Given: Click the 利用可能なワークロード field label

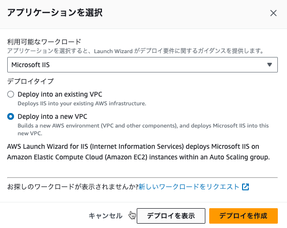Looking at the screenshot, I should (44, 42).
